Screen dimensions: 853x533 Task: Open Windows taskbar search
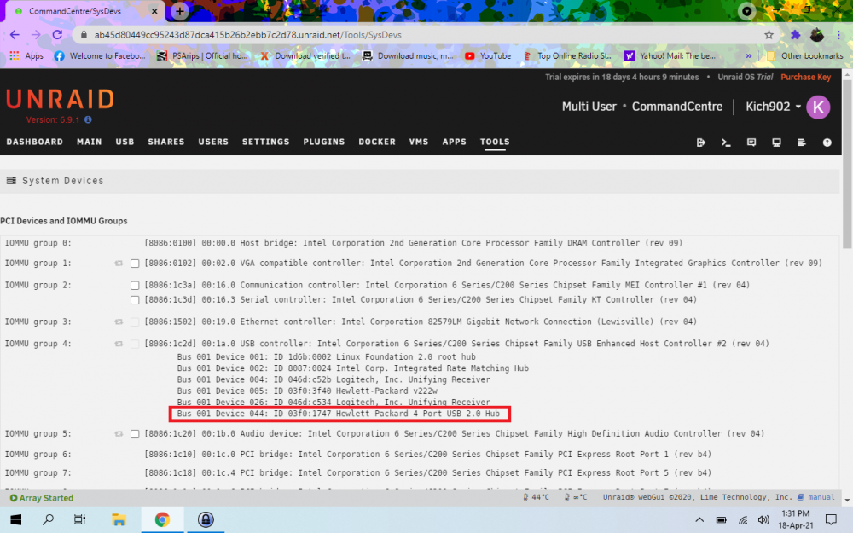48,520
